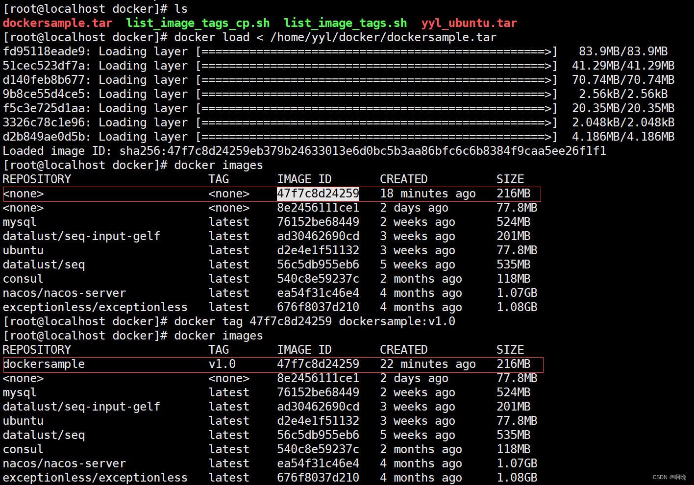The height and width of the screenshot is (485, 694).
Task: Click the consul image row
Action: click(x=23, y=278)
